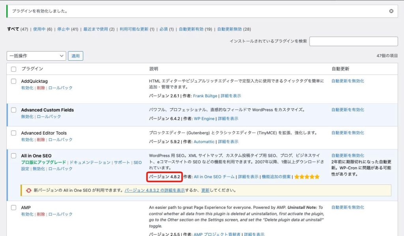The width and height of the screenshot is (404, 236).
Task: Delete the Advanced Editor Tools plugin
Action: point(41,139)
